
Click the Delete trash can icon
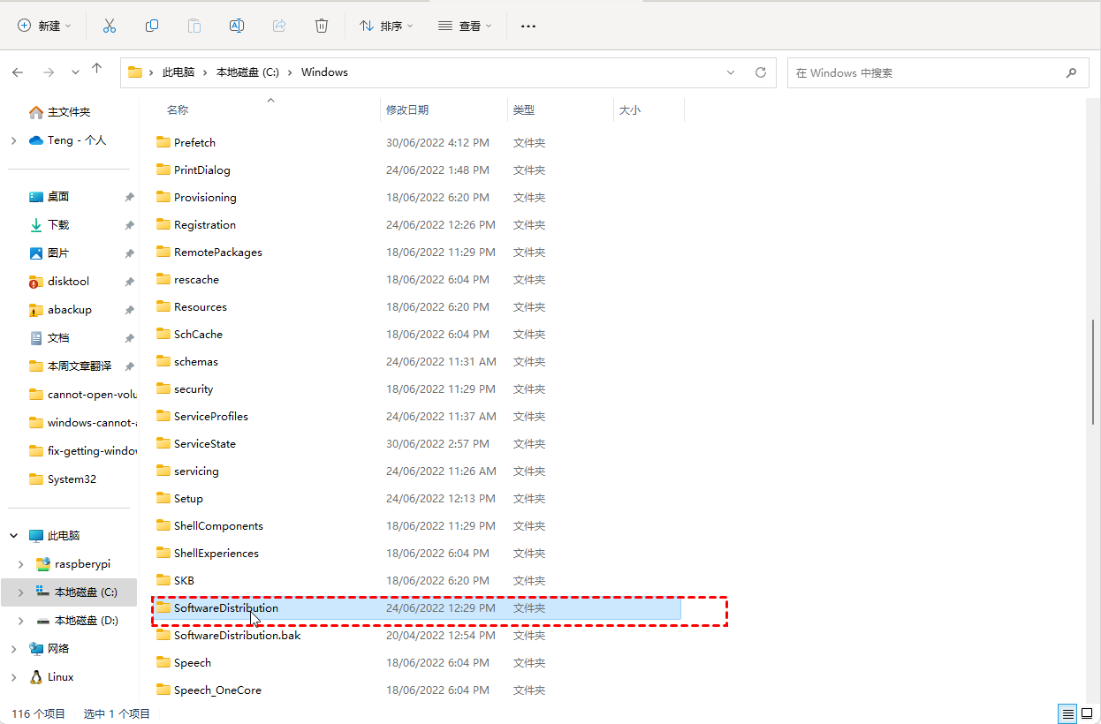tap(322, 26)
